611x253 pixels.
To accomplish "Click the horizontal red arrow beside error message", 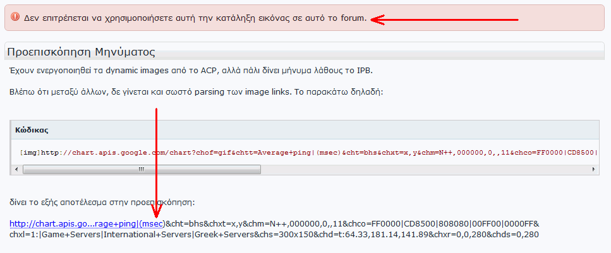I will pyautogui.click(x=444, y=20).
